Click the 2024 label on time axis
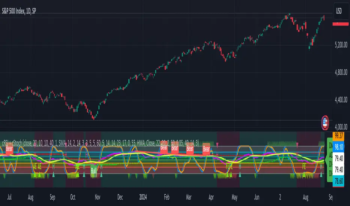The height and width of the screenshot is (206, 350). [x=143, y=197]
